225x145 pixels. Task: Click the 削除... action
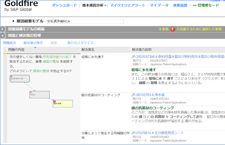[x=55, y=43]
